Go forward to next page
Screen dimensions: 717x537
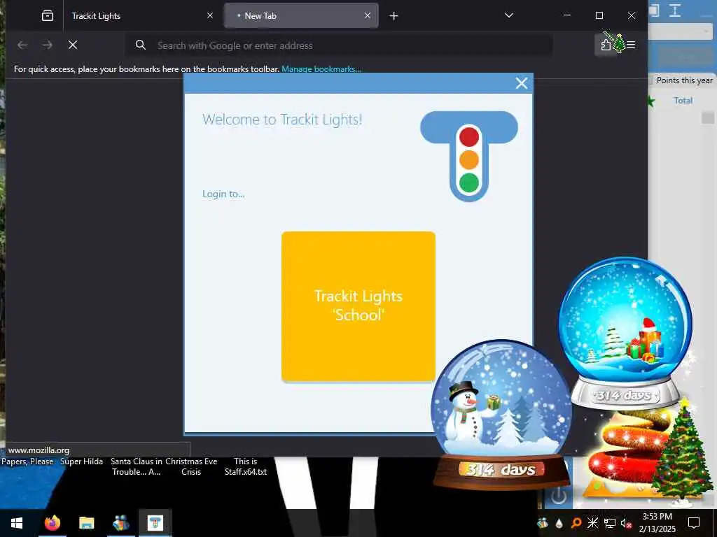47,45
